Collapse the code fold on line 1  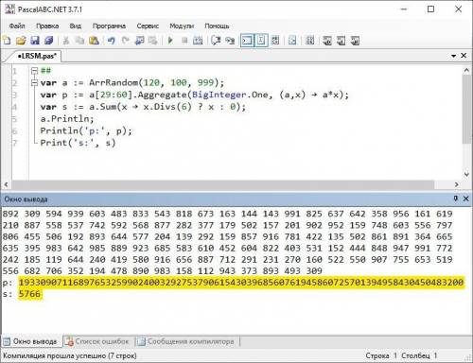tap(34, 71)
